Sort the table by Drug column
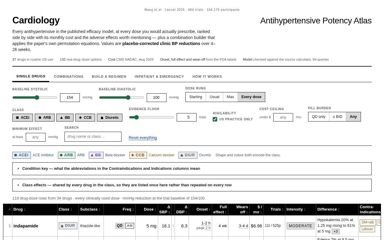Image resolution: width=384 pixels, height=240 pixels. [35, 209]
